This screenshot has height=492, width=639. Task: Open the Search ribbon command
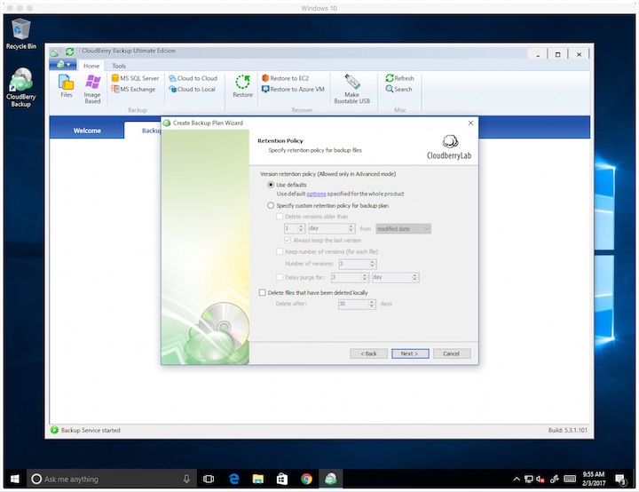point(398,89)
